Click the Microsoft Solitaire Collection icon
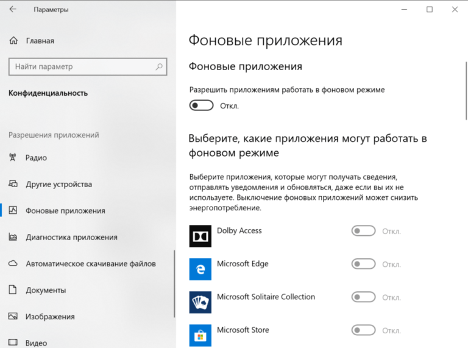 [200, 302]
